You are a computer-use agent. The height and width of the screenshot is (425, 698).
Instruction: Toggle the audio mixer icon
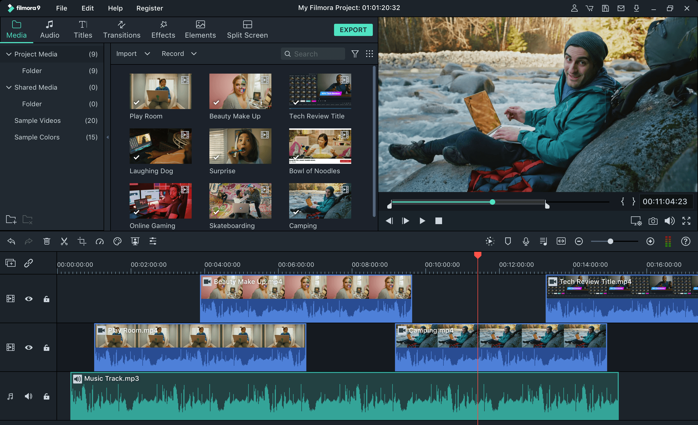(669, 241)
